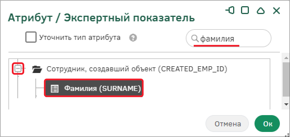Close the Атрибут / Экспертный показатель dialog
This screenshot has height=137, width=290.
(x=276, y=11)
